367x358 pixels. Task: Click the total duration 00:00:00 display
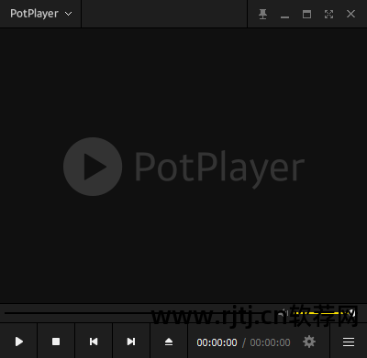270,342
